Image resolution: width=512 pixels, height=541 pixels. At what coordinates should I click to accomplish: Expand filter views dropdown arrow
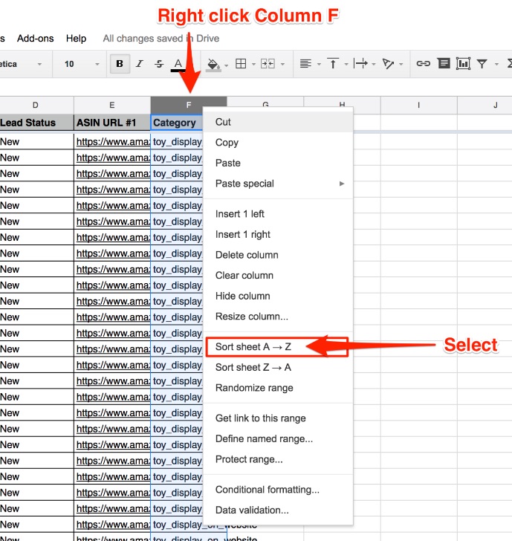496,64
